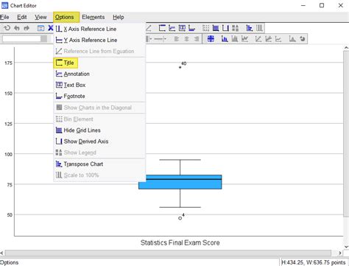Viewport: 349px width, 266px height.
Task: Click the Statistics Final Exam Score axis label
Action: click(x=180, y=242)
